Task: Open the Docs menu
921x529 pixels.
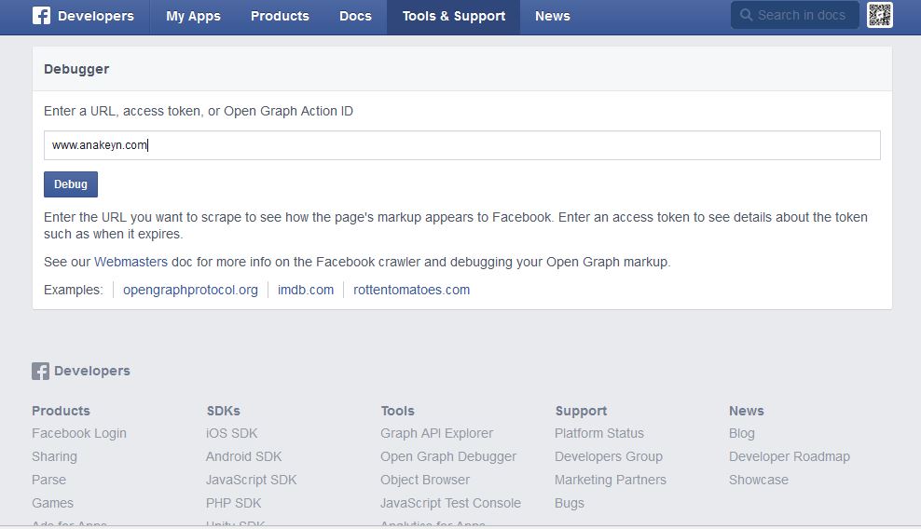Action: [355, 17]
